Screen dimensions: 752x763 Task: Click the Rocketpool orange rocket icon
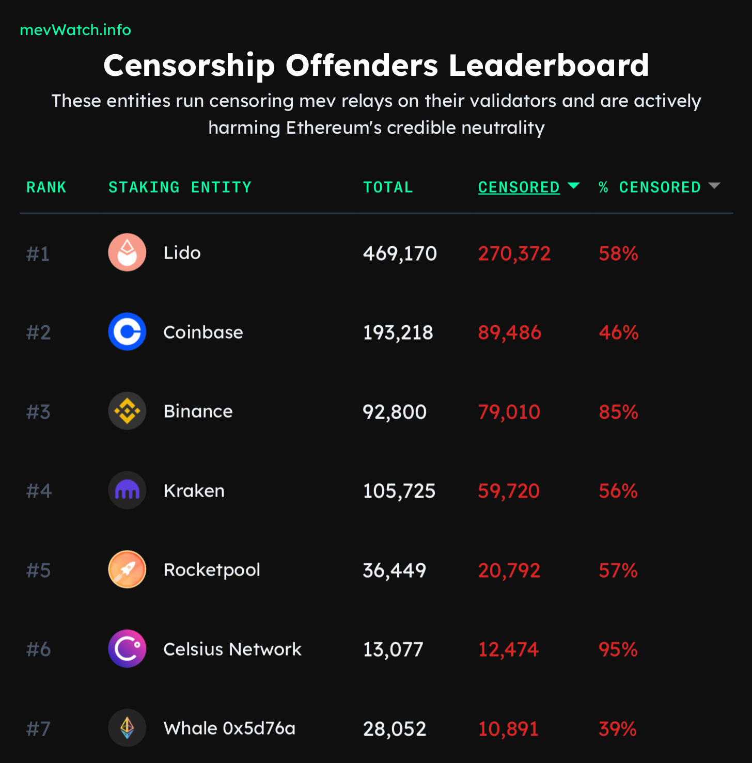point(127,569)
